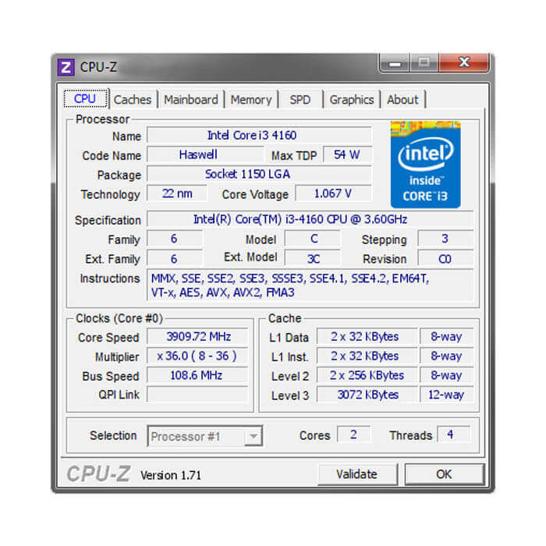The image size is (546, 546).
Task: Click the CPU-Z purple Z title icon
Action: (66, 67)
